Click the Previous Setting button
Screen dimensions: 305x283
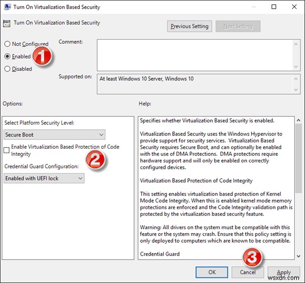[x=190, y=26]
